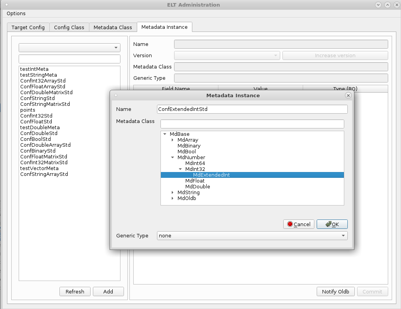Minimize the ELT Administration window

click(x=378, y=5)
